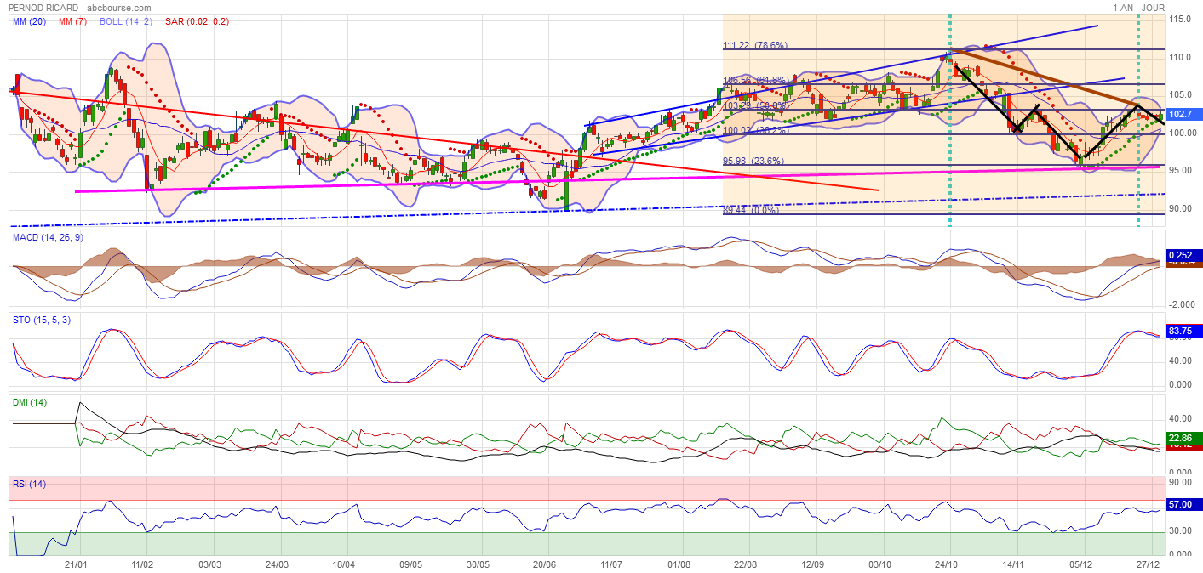
Task: Click the DMI (14) panel label
Action: point(31,402)
